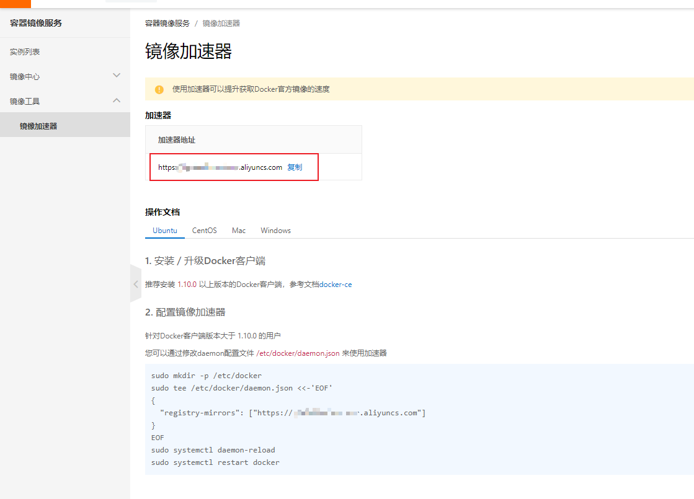
Task: Click the orange logo in the top bar
Action: pos(16,4)
